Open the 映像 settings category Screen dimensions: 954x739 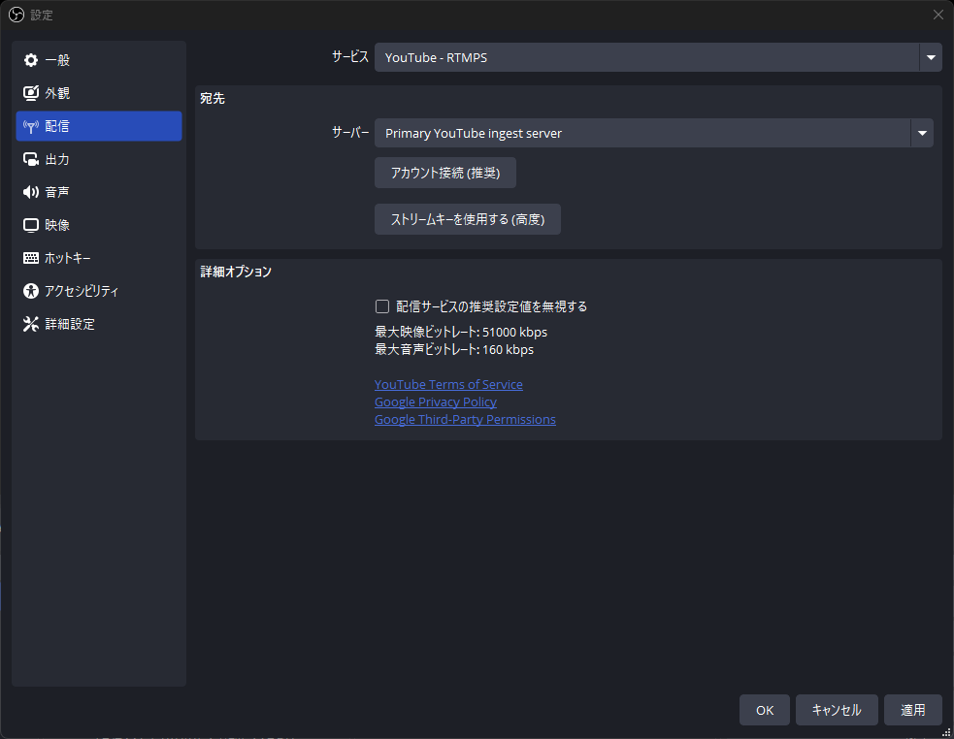(99, 225)
